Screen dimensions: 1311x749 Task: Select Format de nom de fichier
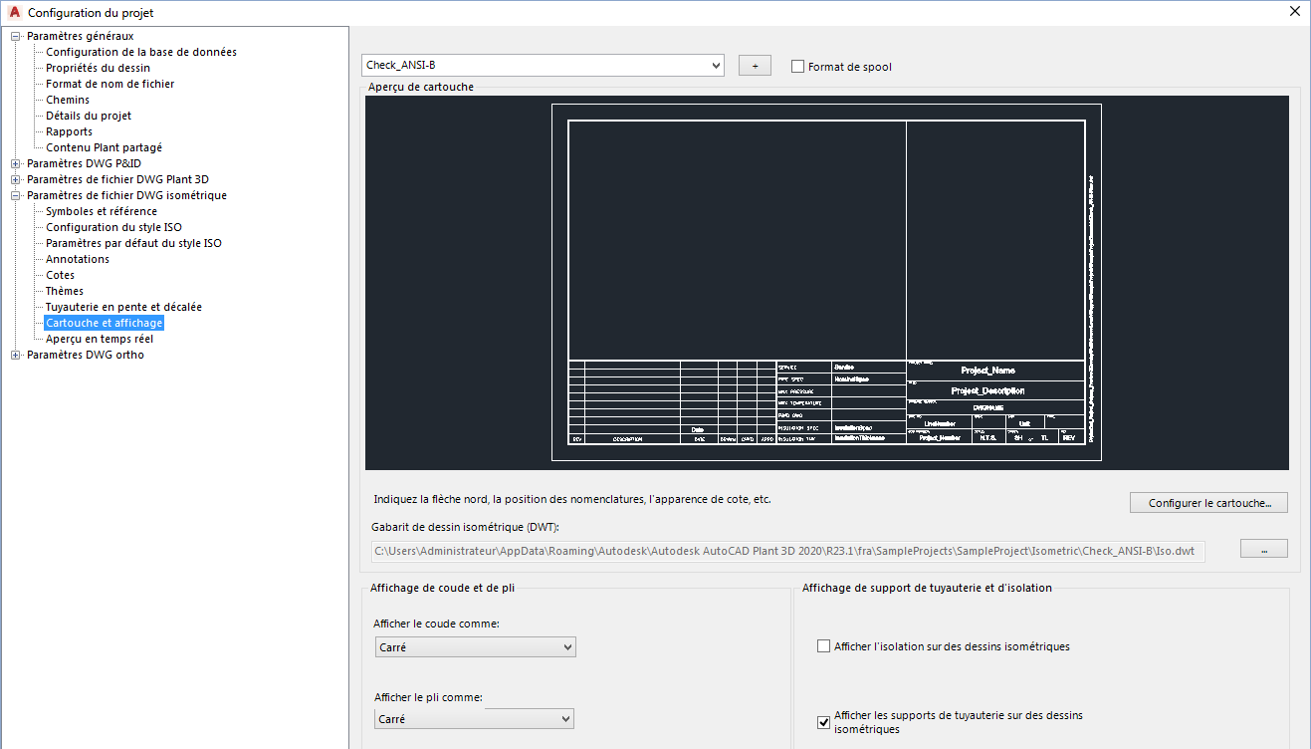tap(110, 84)
